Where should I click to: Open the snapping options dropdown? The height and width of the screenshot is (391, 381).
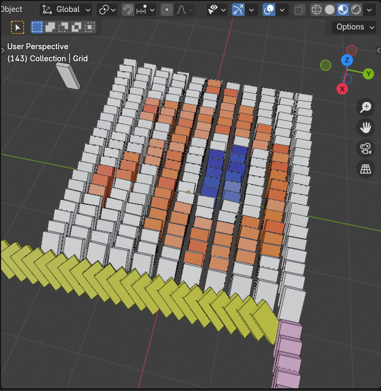(146, 10)
